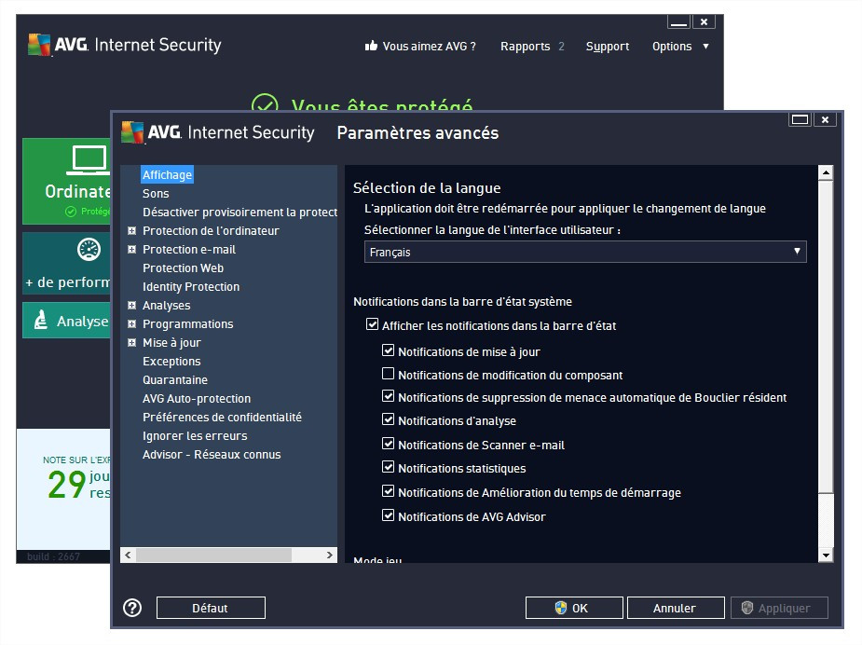Toggle 'Notifications de AVG Advisor' checkbox
Screen dimensions: 862x645
389,516
